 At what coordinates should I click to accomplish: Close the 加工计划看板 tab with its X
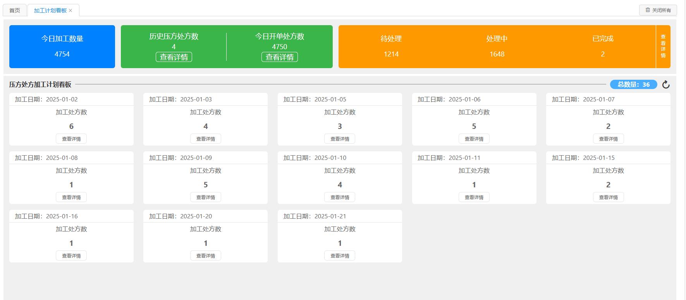[x=70, y=10]
